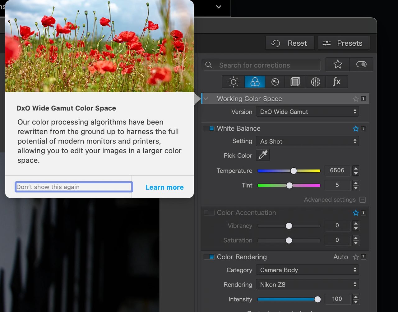
Task: Select the Color corrections tab icon
Action: 255,82
